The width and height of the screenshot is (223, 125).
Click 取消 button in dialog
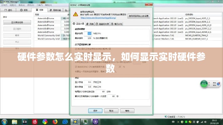click(111, 111)
